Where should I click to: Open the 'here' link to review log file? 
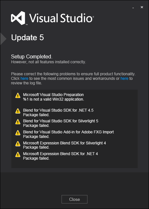coord(124,79)
